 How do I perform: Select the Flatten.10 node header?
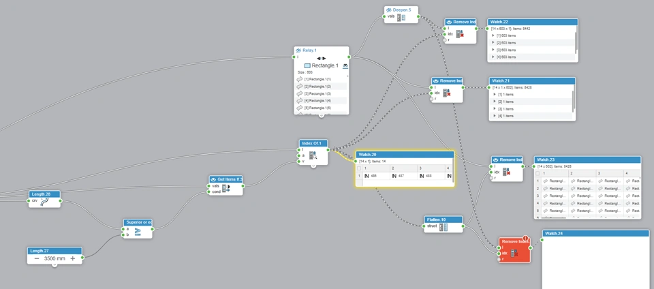coord(443,219)
